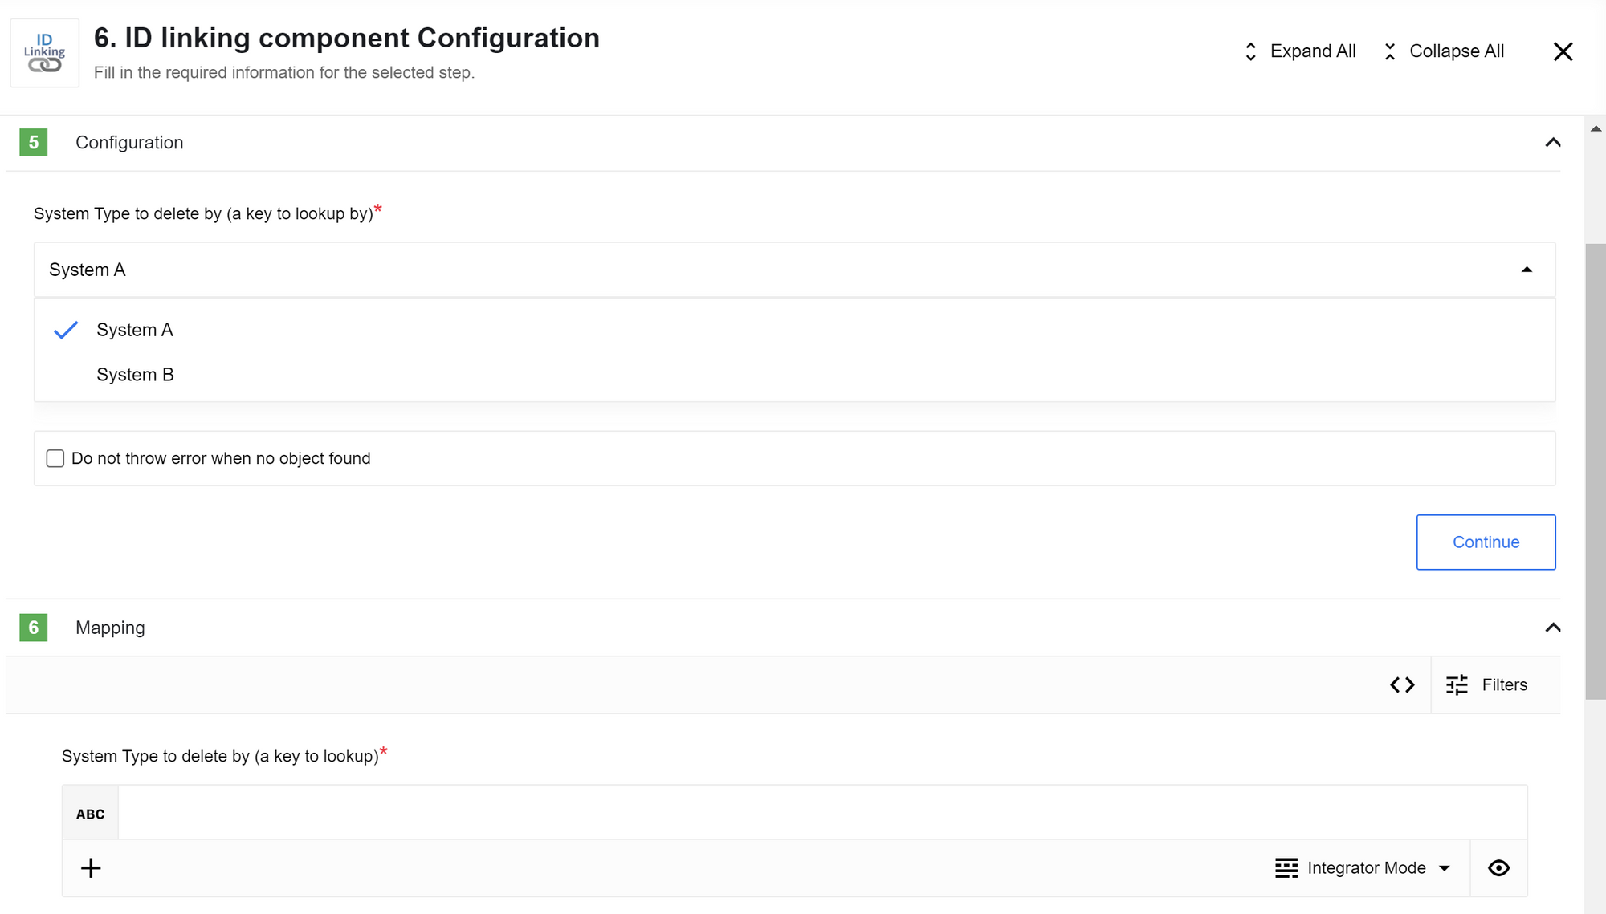The image size is (1606, 914).
Task: Click the Continue button
Action: click(x=1486, y=542)
